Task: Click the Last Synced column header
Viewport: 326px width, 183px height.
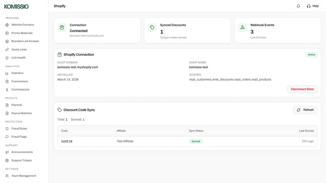Action: pyautogui.click(x=306, y=131)
